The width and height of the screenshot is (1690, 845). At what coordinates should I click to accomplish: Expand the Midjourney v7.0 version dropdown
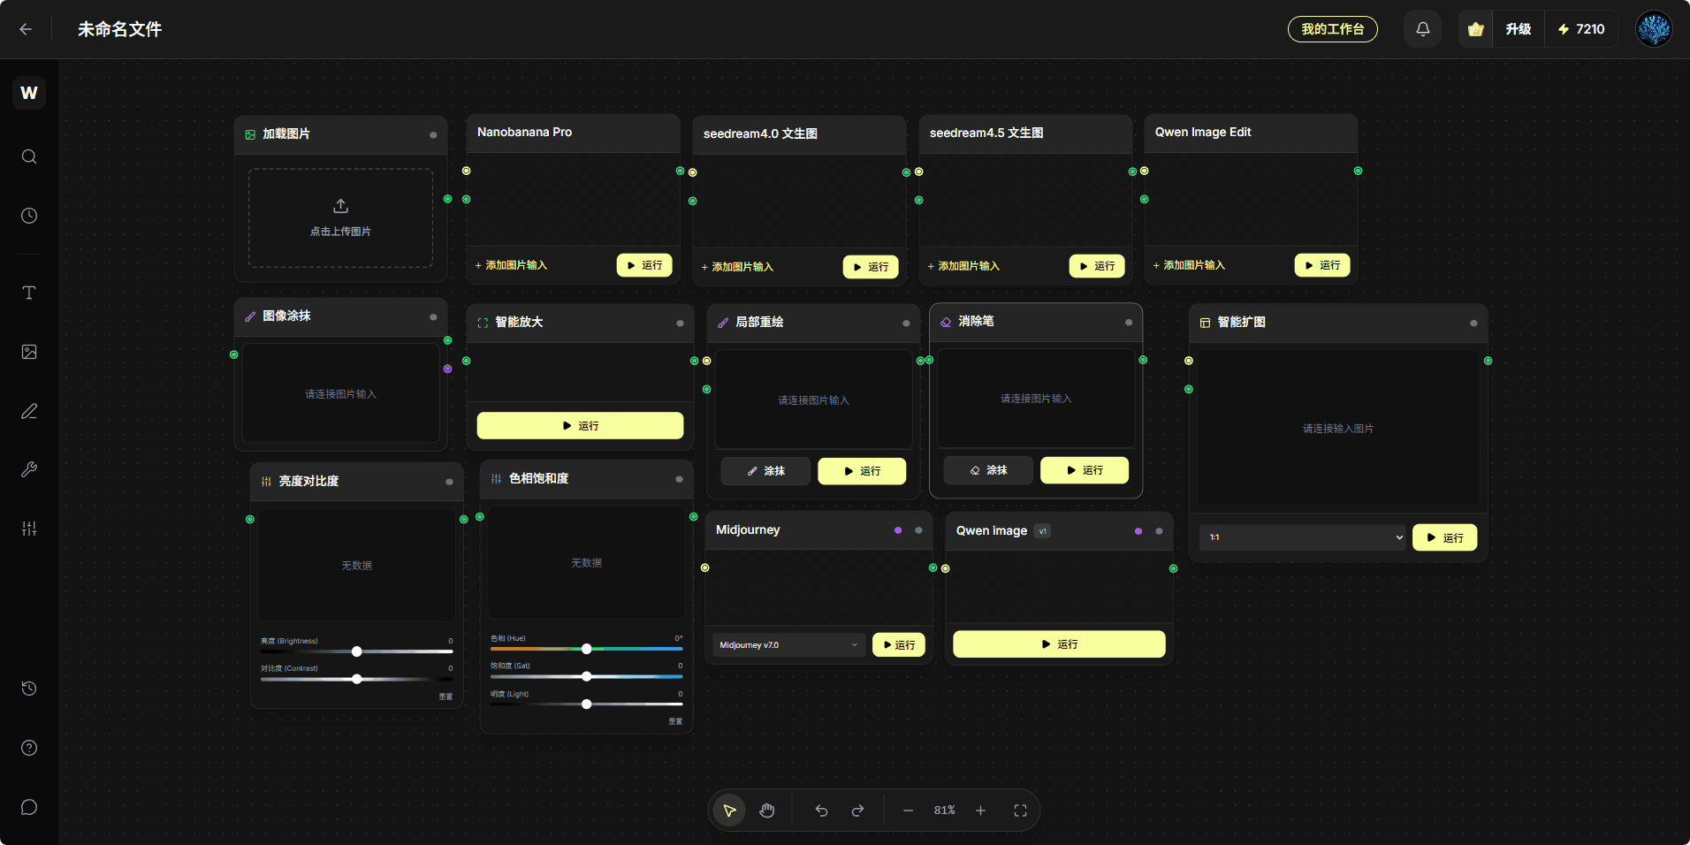(x=788, y=645)
